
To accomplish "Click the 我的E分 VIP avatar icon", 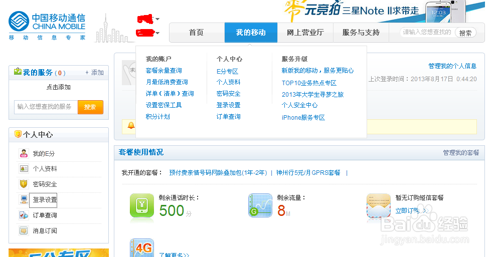I will 24,153.
